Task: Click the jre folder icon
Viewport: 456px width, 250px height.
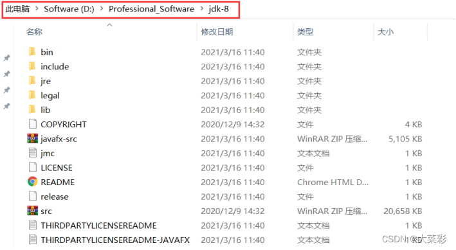Action: pos(32,80)
